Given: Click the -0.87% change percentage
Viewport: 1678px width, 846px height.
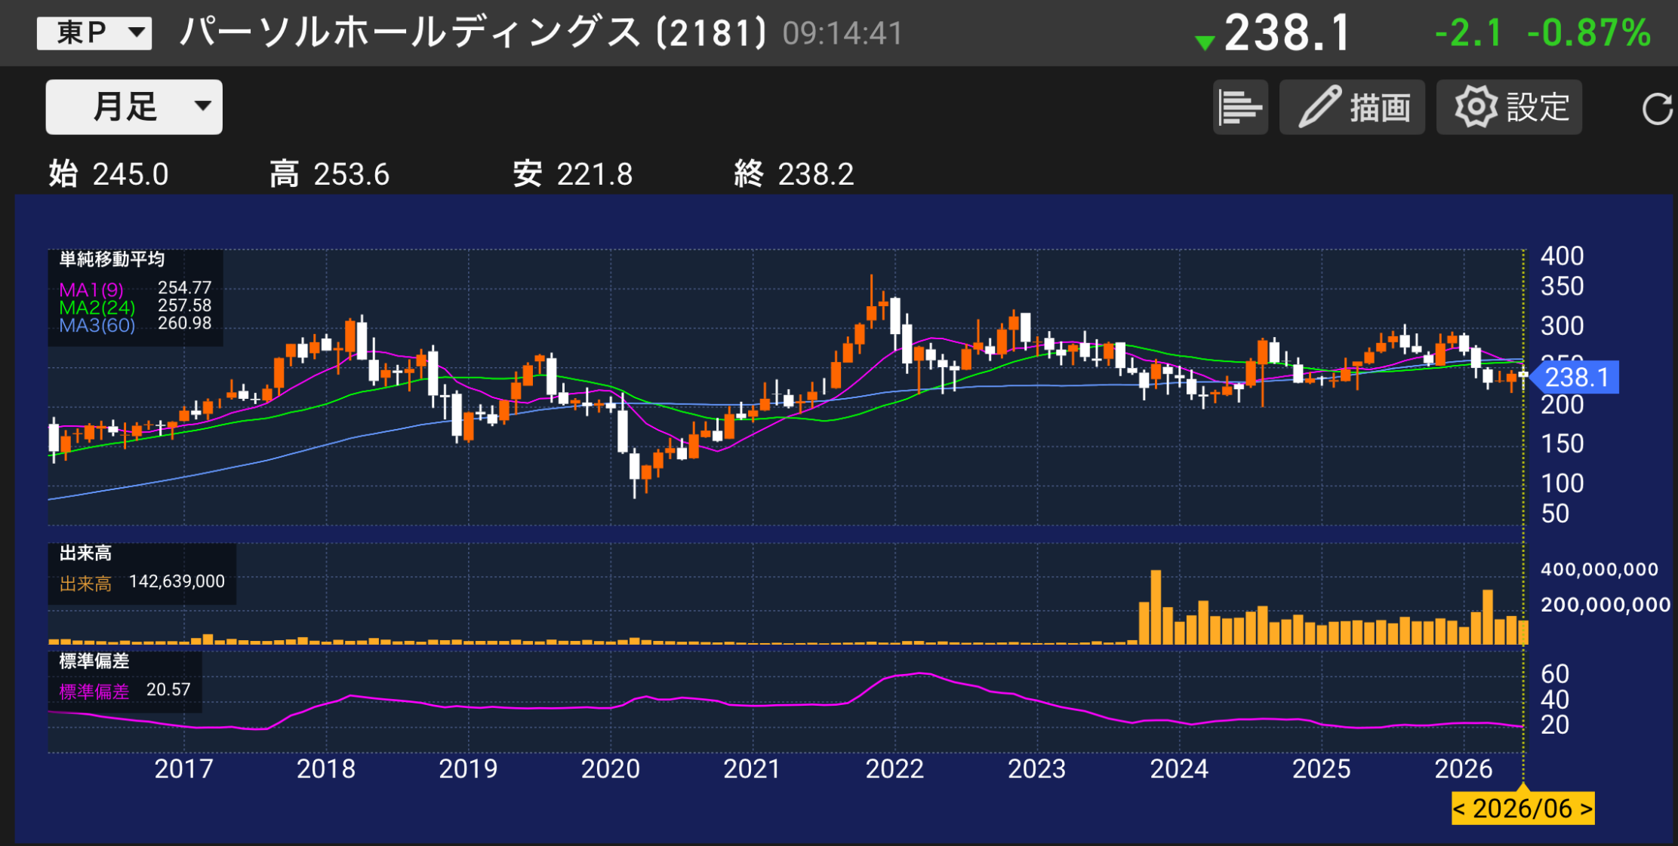Looking at the screenshot, I should point(1589,33).
